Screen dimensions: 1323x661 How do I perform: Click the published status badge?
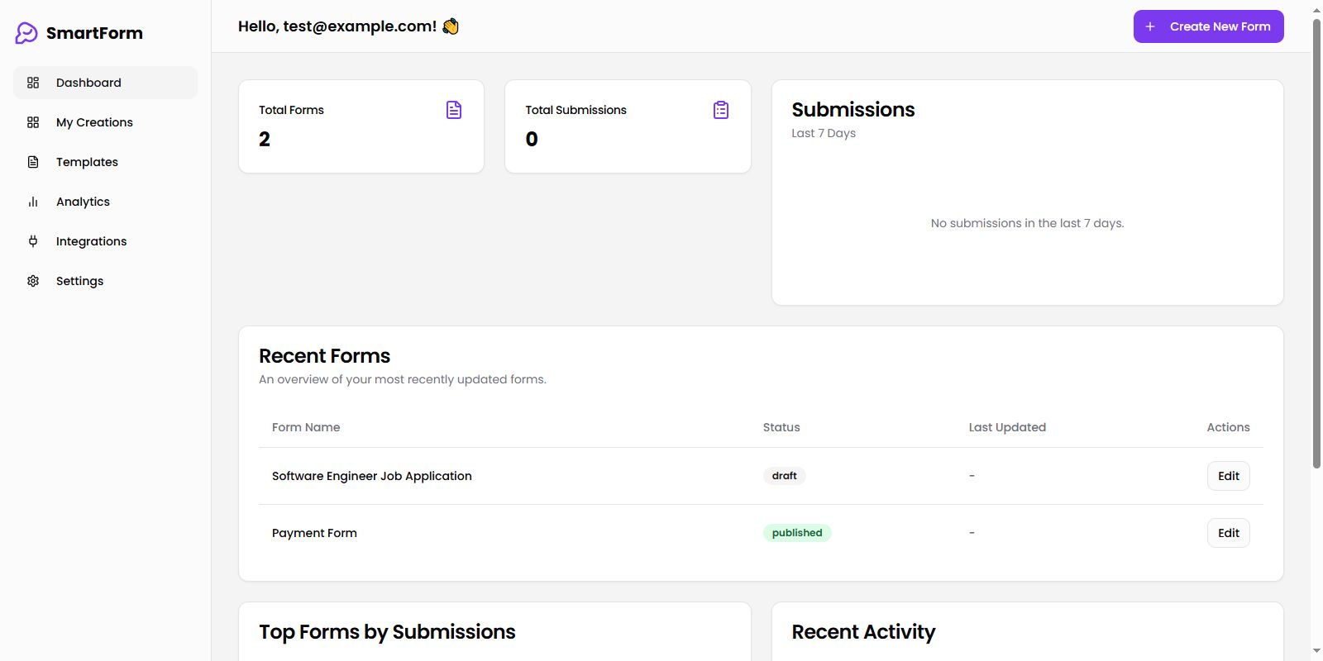(797, 533)
